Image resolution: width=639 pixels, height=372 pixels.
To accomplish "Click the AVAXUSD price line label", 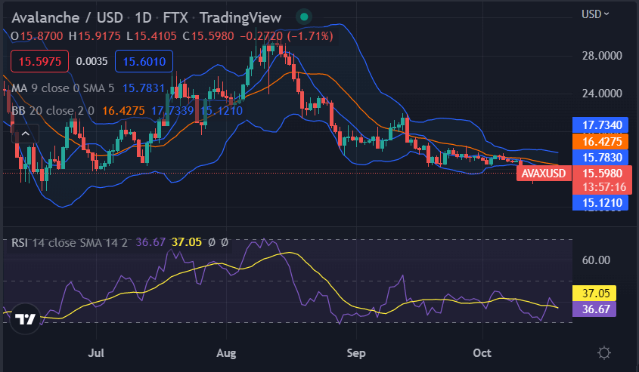I will point(544,174).
